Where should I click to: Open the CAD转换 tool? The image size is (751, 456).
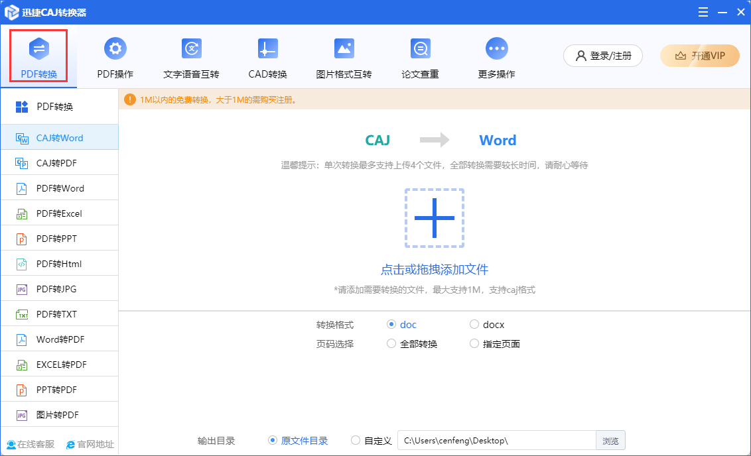[x=267, y=57]
